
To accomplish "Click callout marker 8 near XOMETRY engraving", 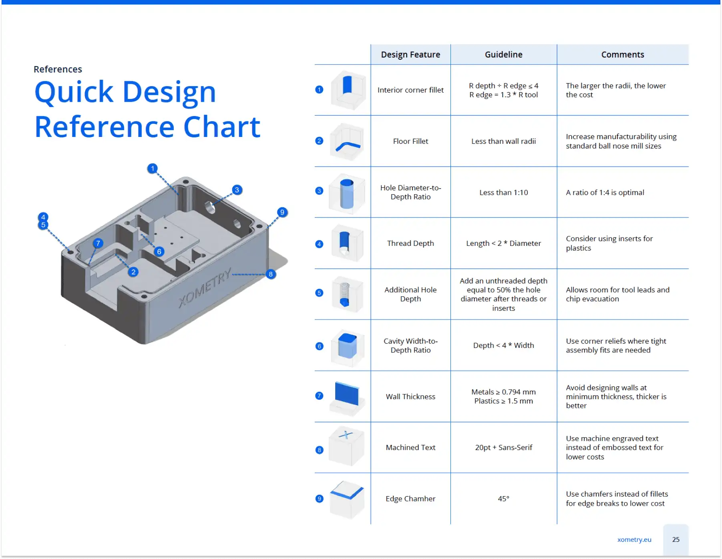I will (x=271, y=274).
